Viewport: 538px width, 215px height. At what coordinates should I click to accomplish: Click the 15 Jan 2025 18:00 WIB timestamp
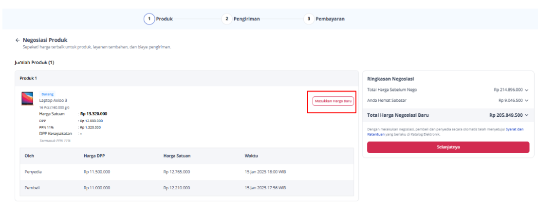[x=265, y=172]
